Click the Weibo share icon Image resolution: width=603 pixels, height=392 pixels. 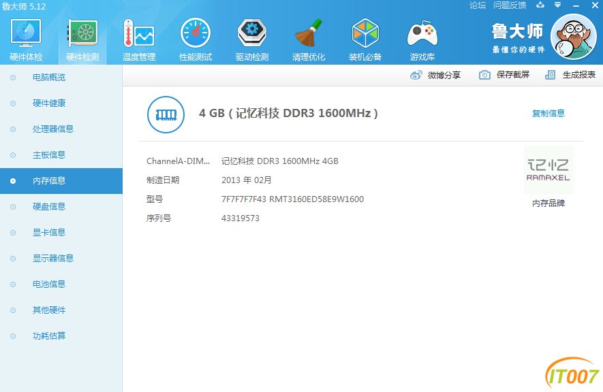click(416, 75)
